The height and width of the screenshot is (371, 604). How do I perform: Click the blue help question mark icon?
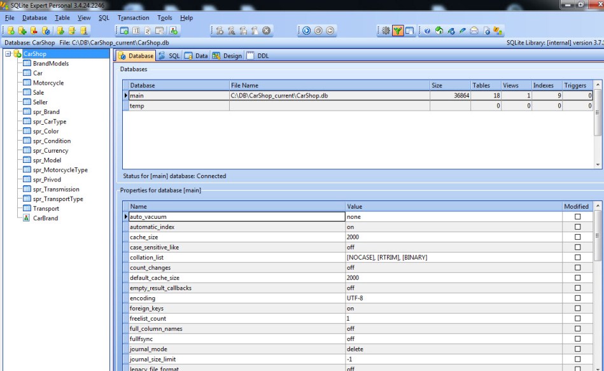tap(427, 30)
